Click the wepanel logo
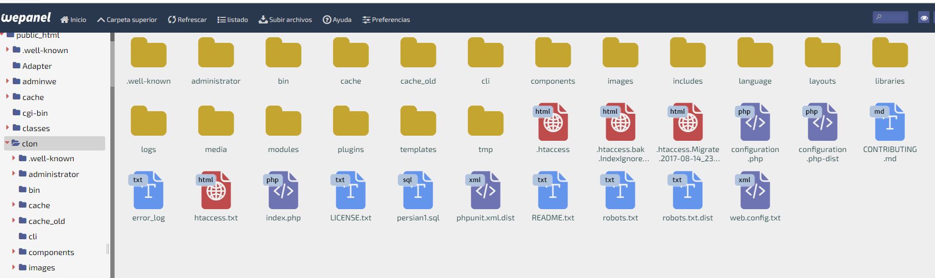The height and width of the screenshot is (278, 935). (26, 18)
